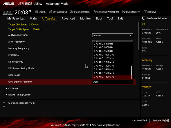Screen dimensions: 171x128
Task: Click the Last Modified button
Action: (139, 121)
